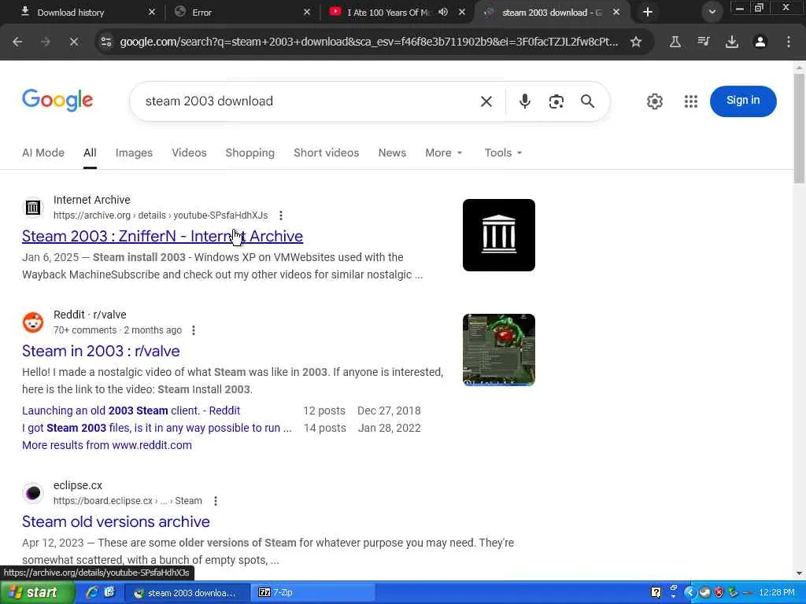The image size is (806, 604).
Task: Submit search with magnifier icon
Action: coord(587,101)
